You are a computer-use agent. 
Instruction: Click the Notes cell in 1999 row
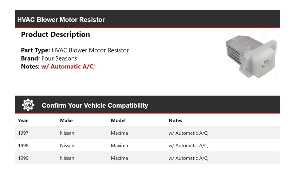[188, 158]
